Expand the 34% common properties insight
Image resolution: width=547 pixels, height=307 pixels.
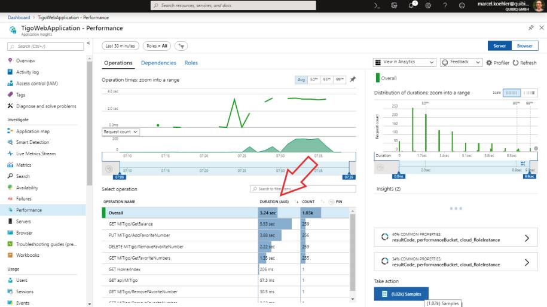456,262
